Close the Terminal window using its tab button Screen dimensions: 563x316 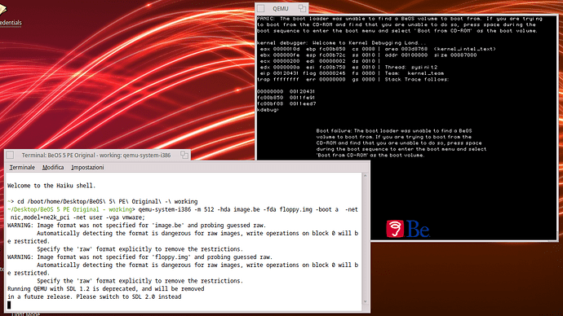10,155
